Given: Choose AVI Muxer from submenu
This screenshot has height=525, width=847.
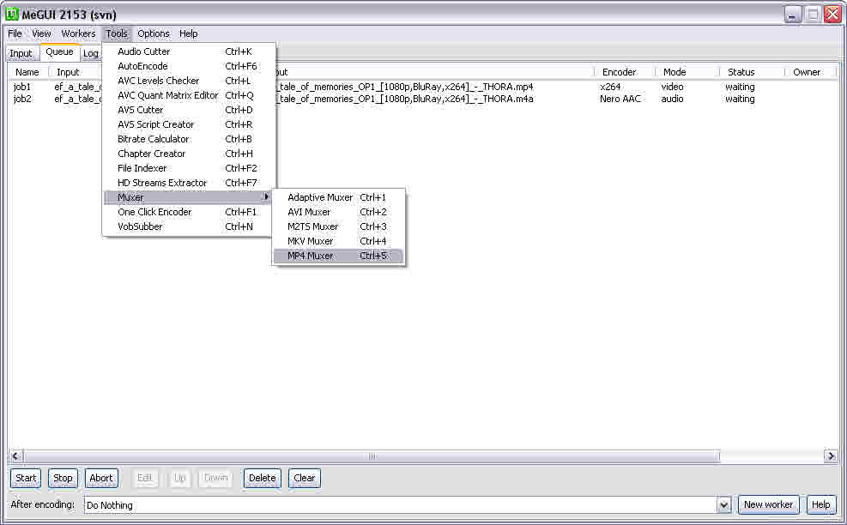Looking at the screenshot, I should 338,212.
